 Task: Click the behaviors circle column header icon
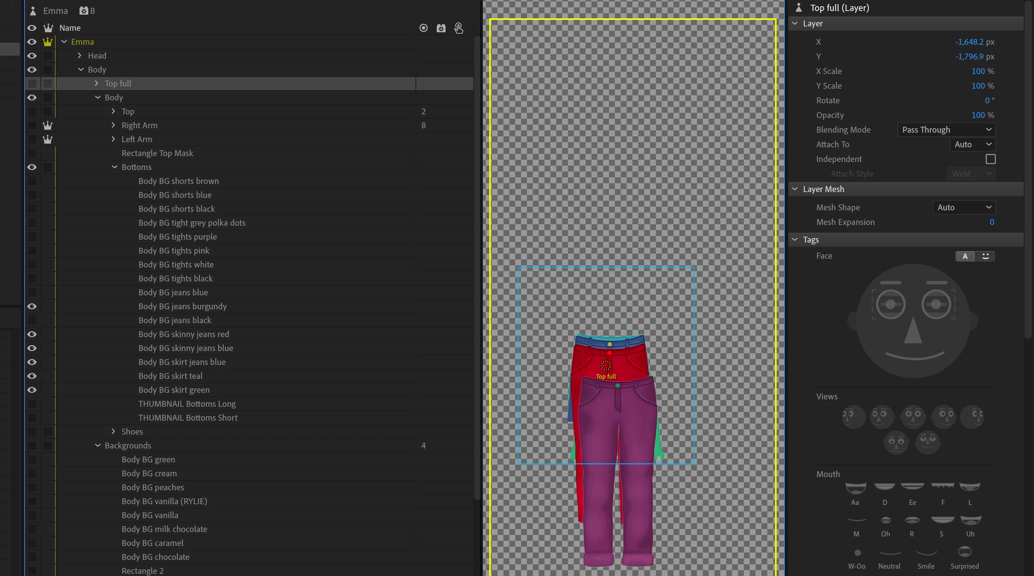[423, 28]
